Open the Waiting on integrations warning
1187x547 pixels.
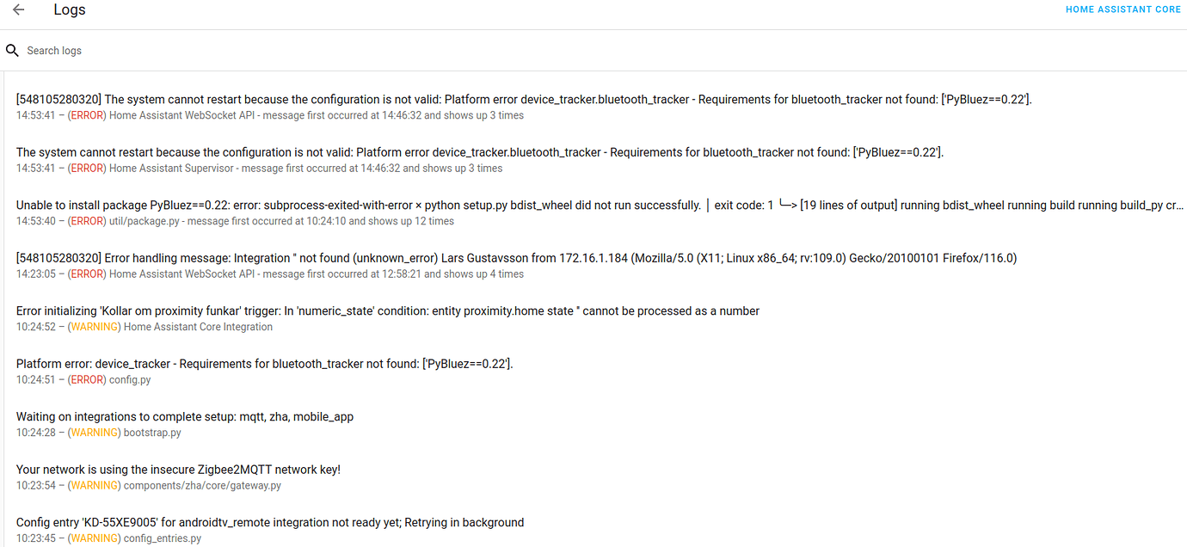(185, 417)
